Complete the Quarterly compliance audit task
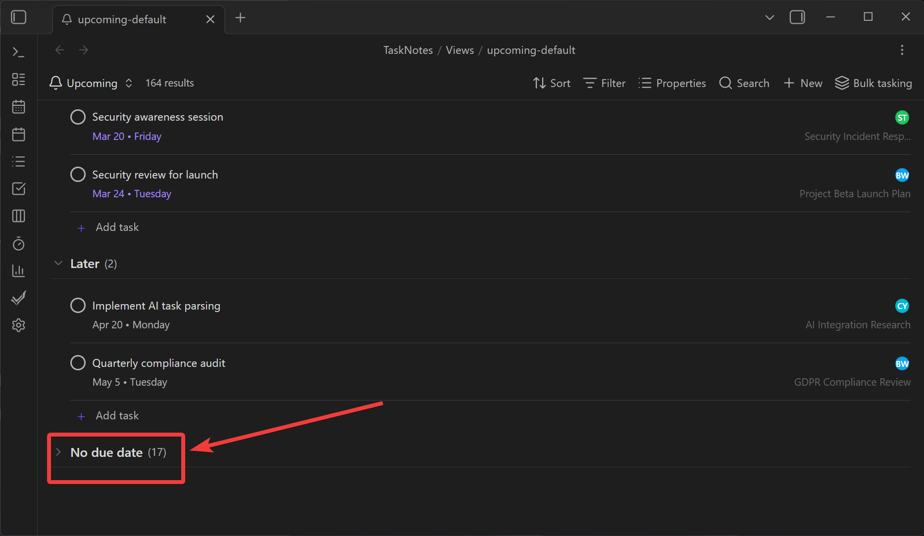This screenshot has width=924, height=536. pos(78,362)
